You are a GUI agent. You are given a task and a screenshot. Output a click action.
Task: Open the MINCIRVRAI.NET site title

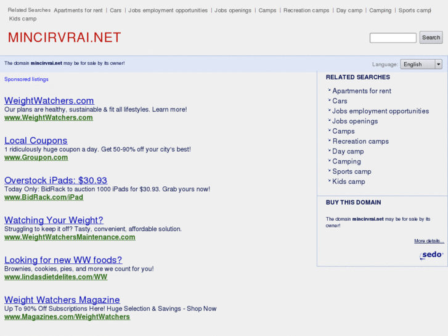[x=64, y=38]
